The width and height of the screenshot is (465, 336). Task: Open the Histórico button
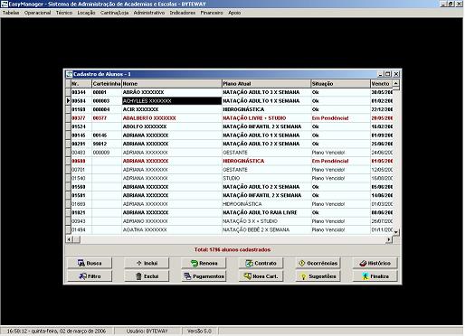tap(375, 263)
